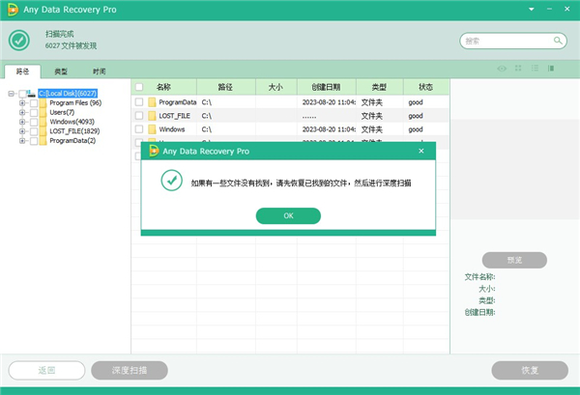This screenshot has width=580, height=395.
Task: Switch to the 类型 tab
Action: pos(61,71)
